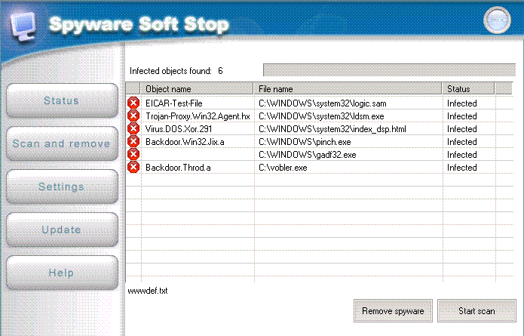Click the red X icon beside EICAR-Test-File

pyautogui.click(x=133, y=103)
